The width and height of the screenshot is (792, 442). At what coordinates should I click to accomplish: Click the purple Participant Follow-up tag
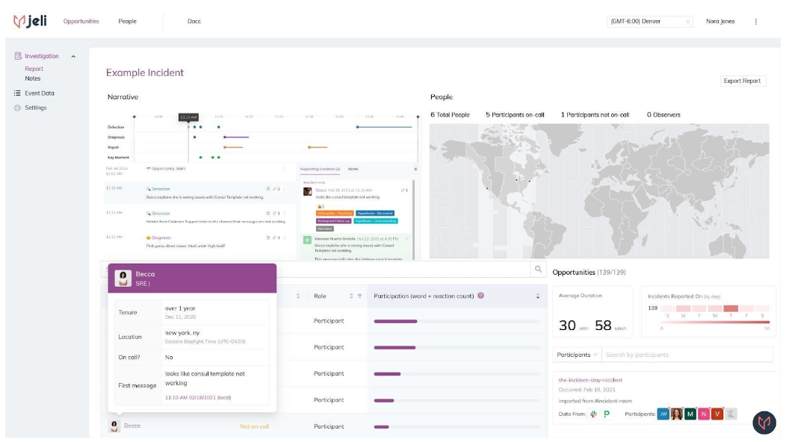334,221
